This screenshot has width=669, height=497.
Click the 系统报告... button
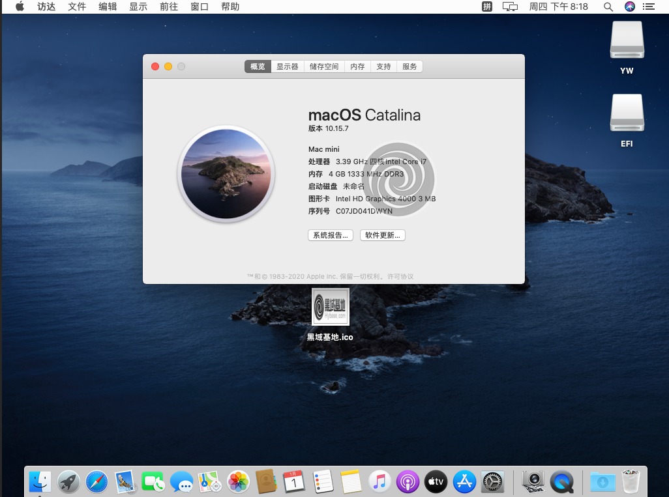click(331, 235)
